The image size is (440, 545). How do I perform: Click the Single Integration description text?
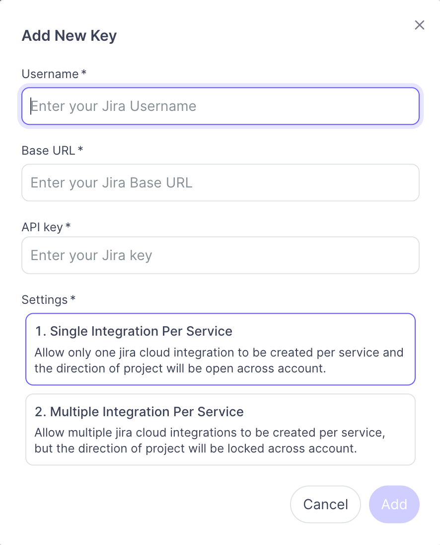click(219, 361)
